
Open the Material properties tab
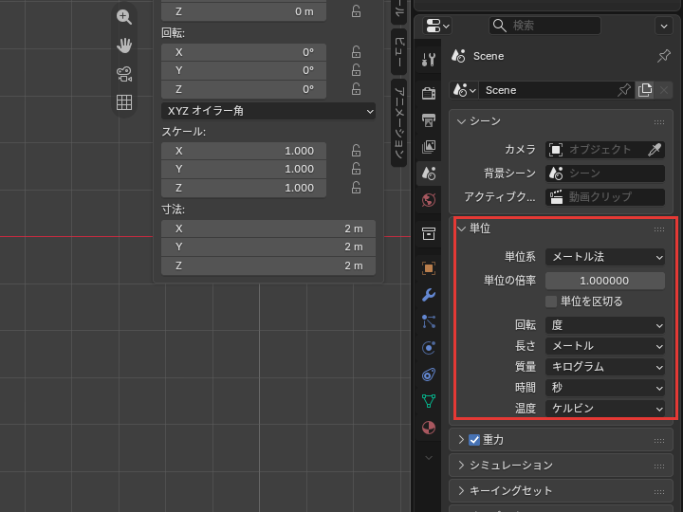pyautogui.click(x=429, y=428)
